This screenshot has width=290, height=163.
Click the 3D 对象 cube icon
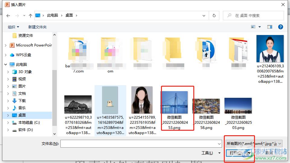click(x=14, y=72)
